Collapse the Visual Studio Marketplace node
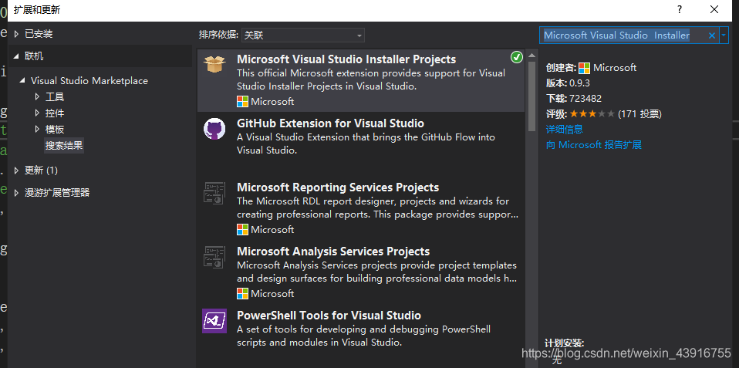Image resolution: width=739 pixels, height=368 pixels. tap(22, 81)
